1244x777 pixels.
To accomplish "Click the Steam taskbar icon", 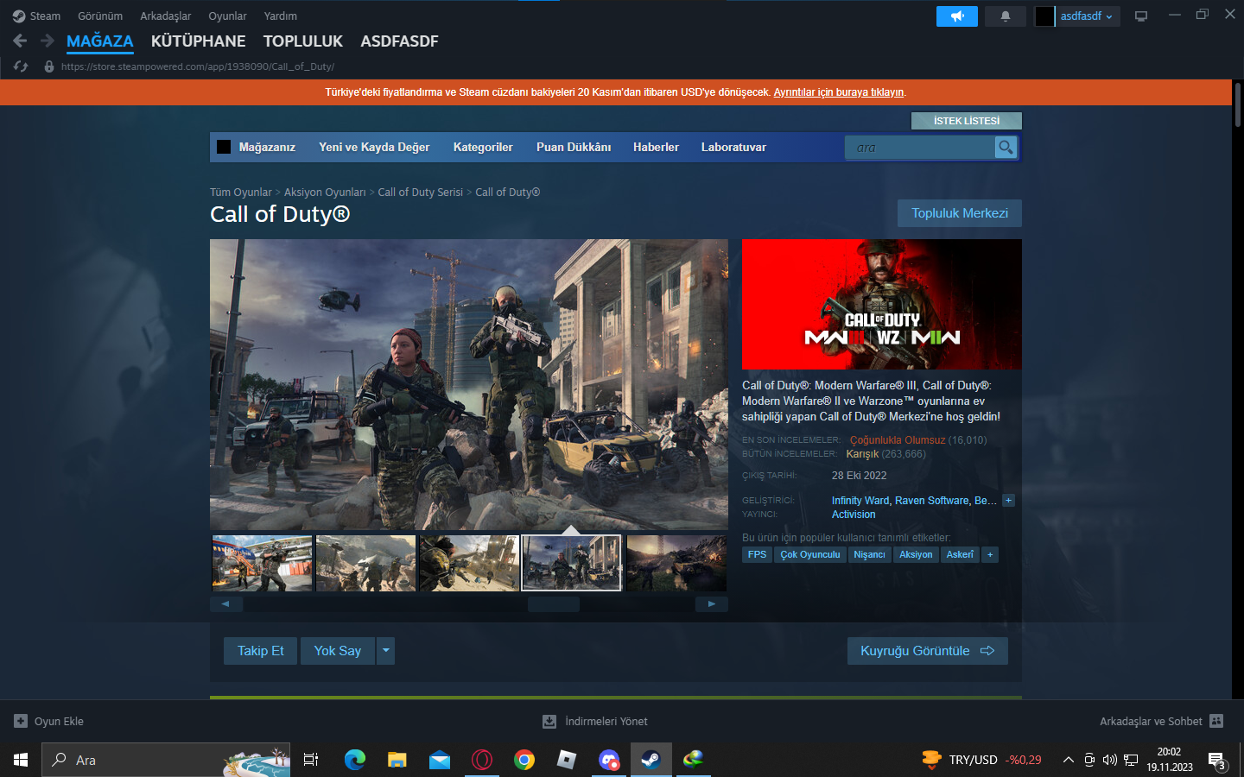I will pyautogui.click(x=651, y=760).
